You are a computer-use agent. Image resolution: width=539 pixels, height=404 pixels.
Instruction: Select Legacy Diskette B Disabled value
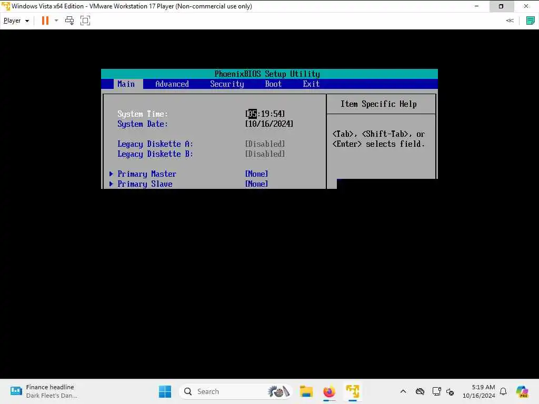pos(265,154)
